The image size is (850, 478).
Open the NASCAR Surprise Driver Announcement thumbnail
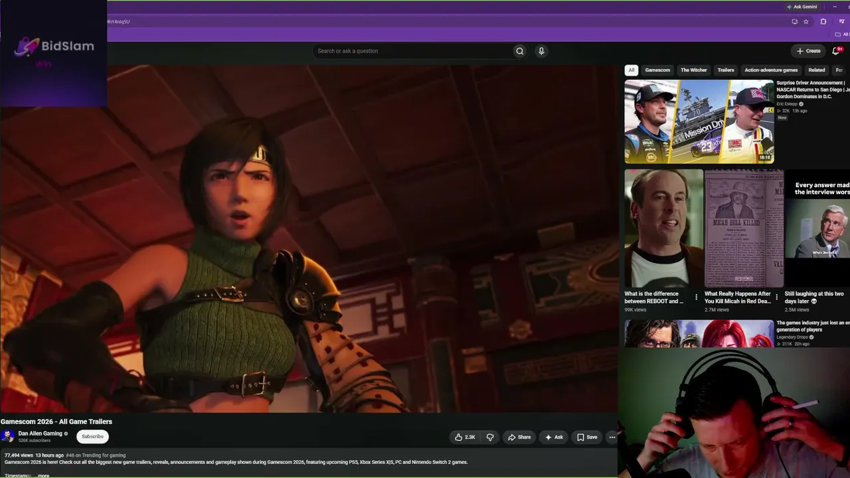click(699, 121)
